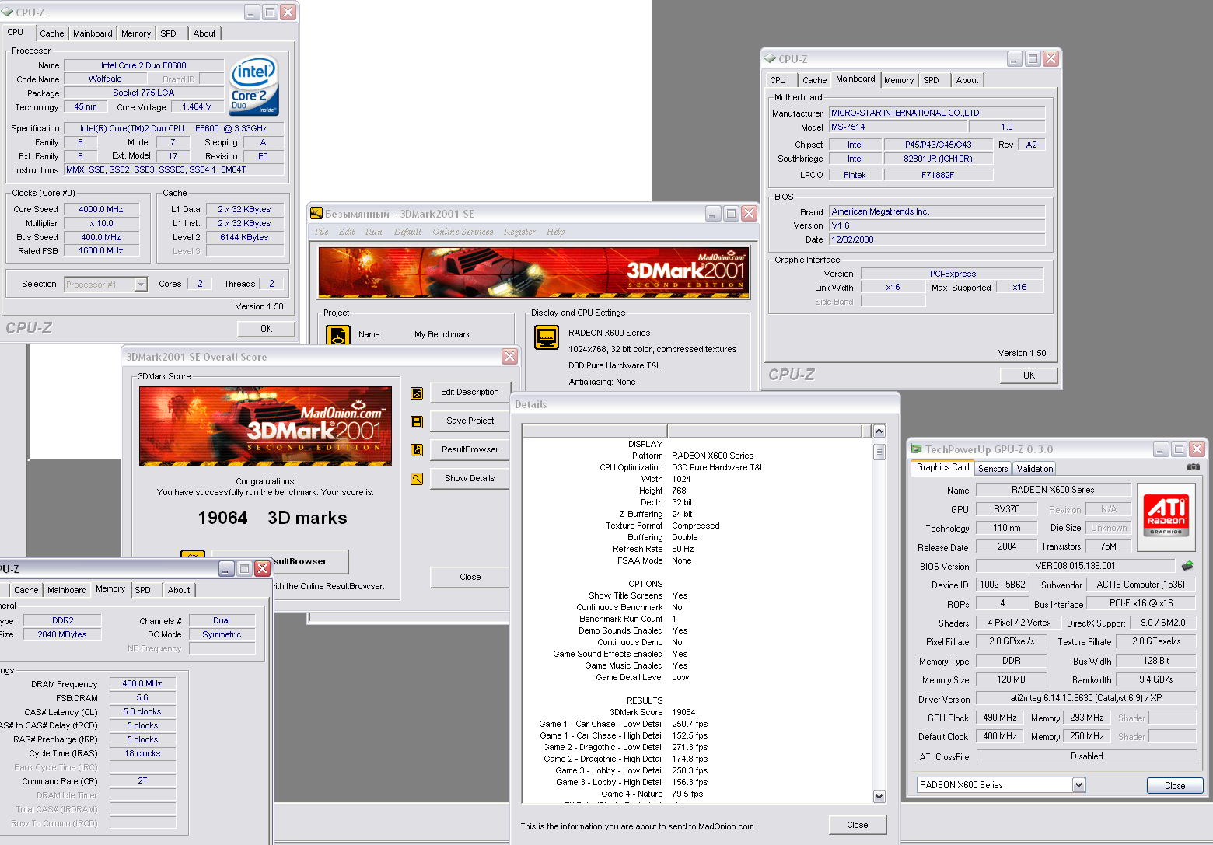Click the ResultBrowser button
Viewport: 1213px width, 845px height.
tap(470, 449)
